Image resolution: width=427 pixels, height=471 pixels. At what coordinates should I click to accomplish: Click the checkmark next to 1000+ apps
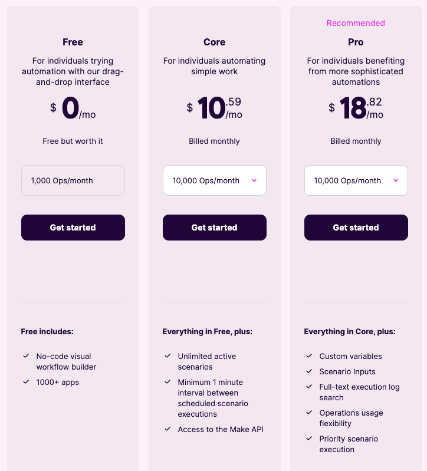click(26, 382)
